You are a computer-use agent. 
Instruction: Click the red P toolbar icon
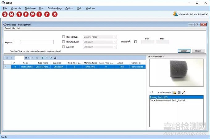click(32, 14)
